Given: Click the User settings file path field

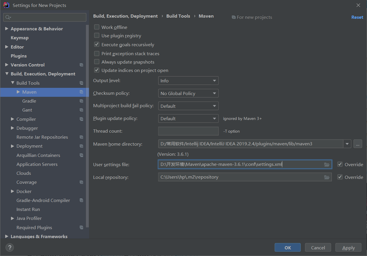Looking at the screenshot, I should [245, 164].
